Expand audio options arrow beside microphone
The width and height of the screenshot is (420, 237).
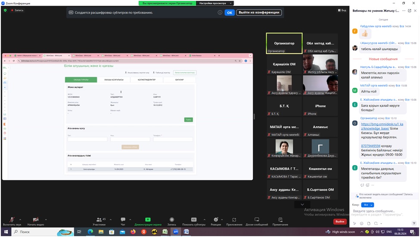19,218
